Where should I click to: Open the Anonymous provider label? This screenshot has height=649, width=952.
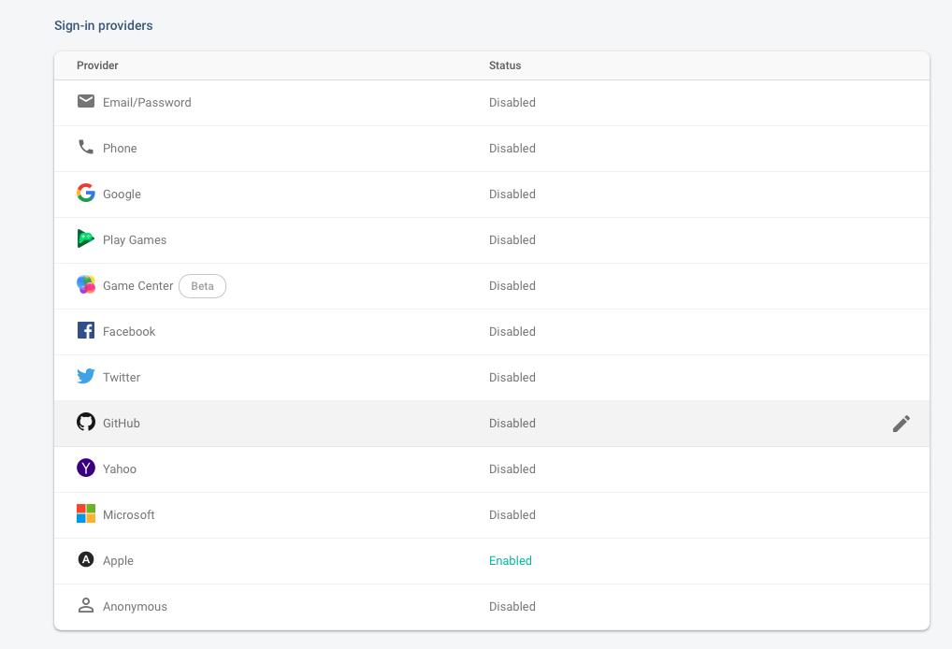pyautogui.click(x=135, y=607)
